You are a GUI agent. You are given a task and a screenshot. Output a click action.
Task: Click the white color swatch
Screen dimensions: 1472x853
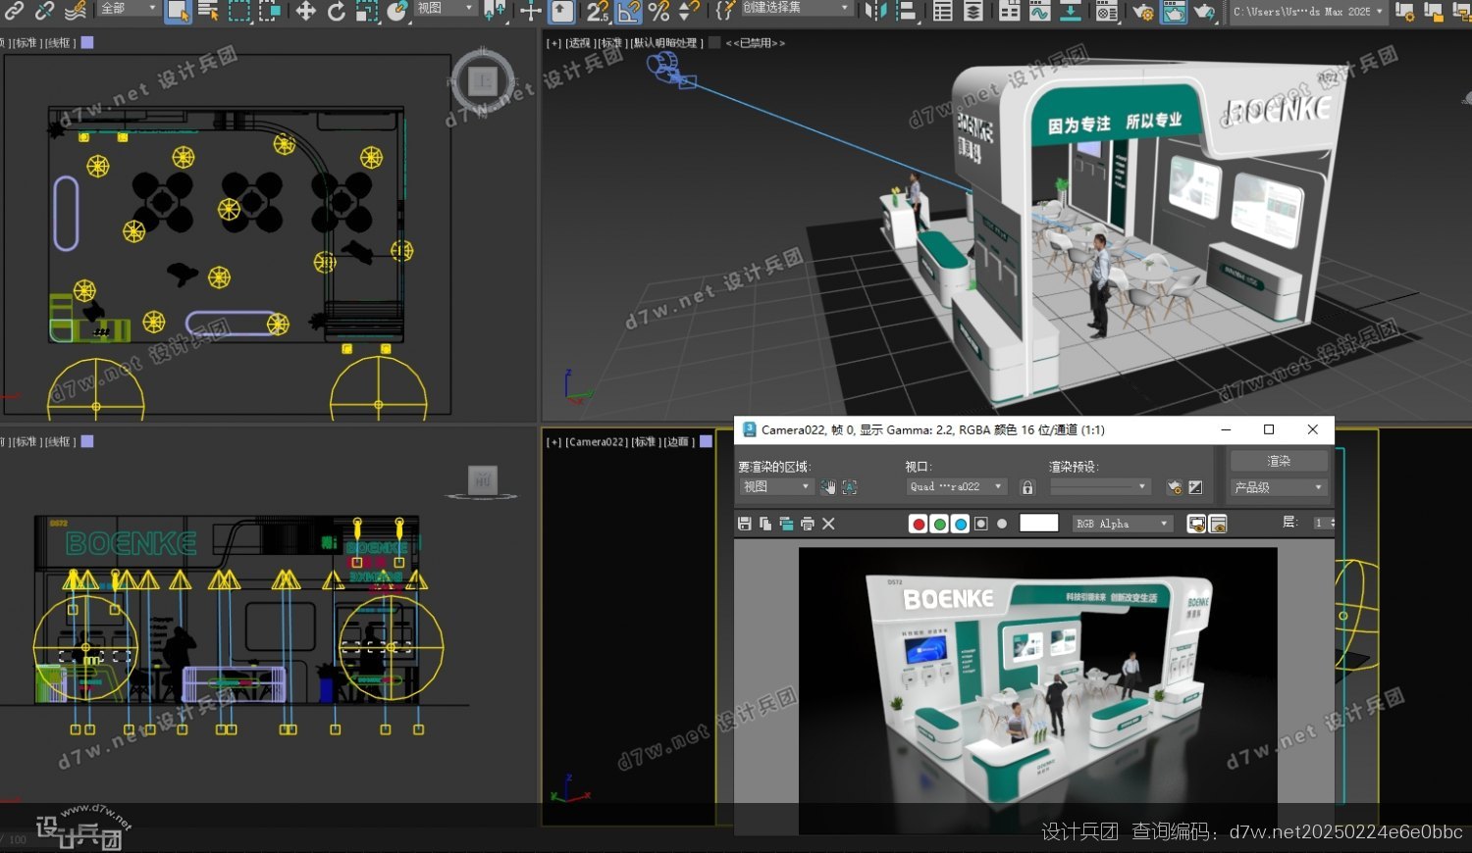tap(1039, 523)
